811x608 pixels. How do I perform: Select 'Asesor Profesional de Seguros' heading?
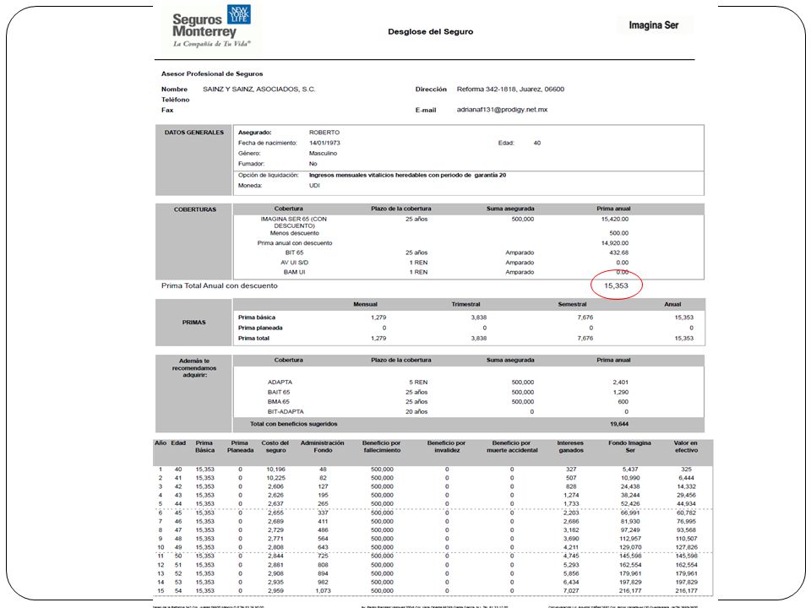point(212,74)
